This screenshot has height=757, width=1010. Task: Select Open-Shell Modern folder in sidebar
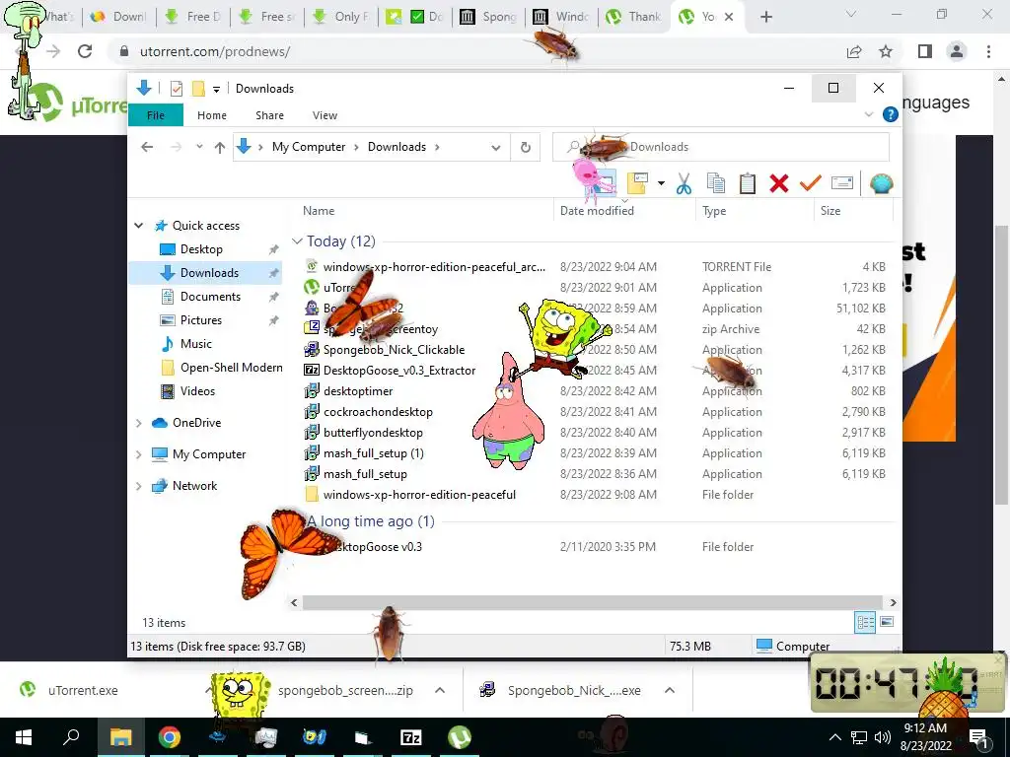pos(231,368)
